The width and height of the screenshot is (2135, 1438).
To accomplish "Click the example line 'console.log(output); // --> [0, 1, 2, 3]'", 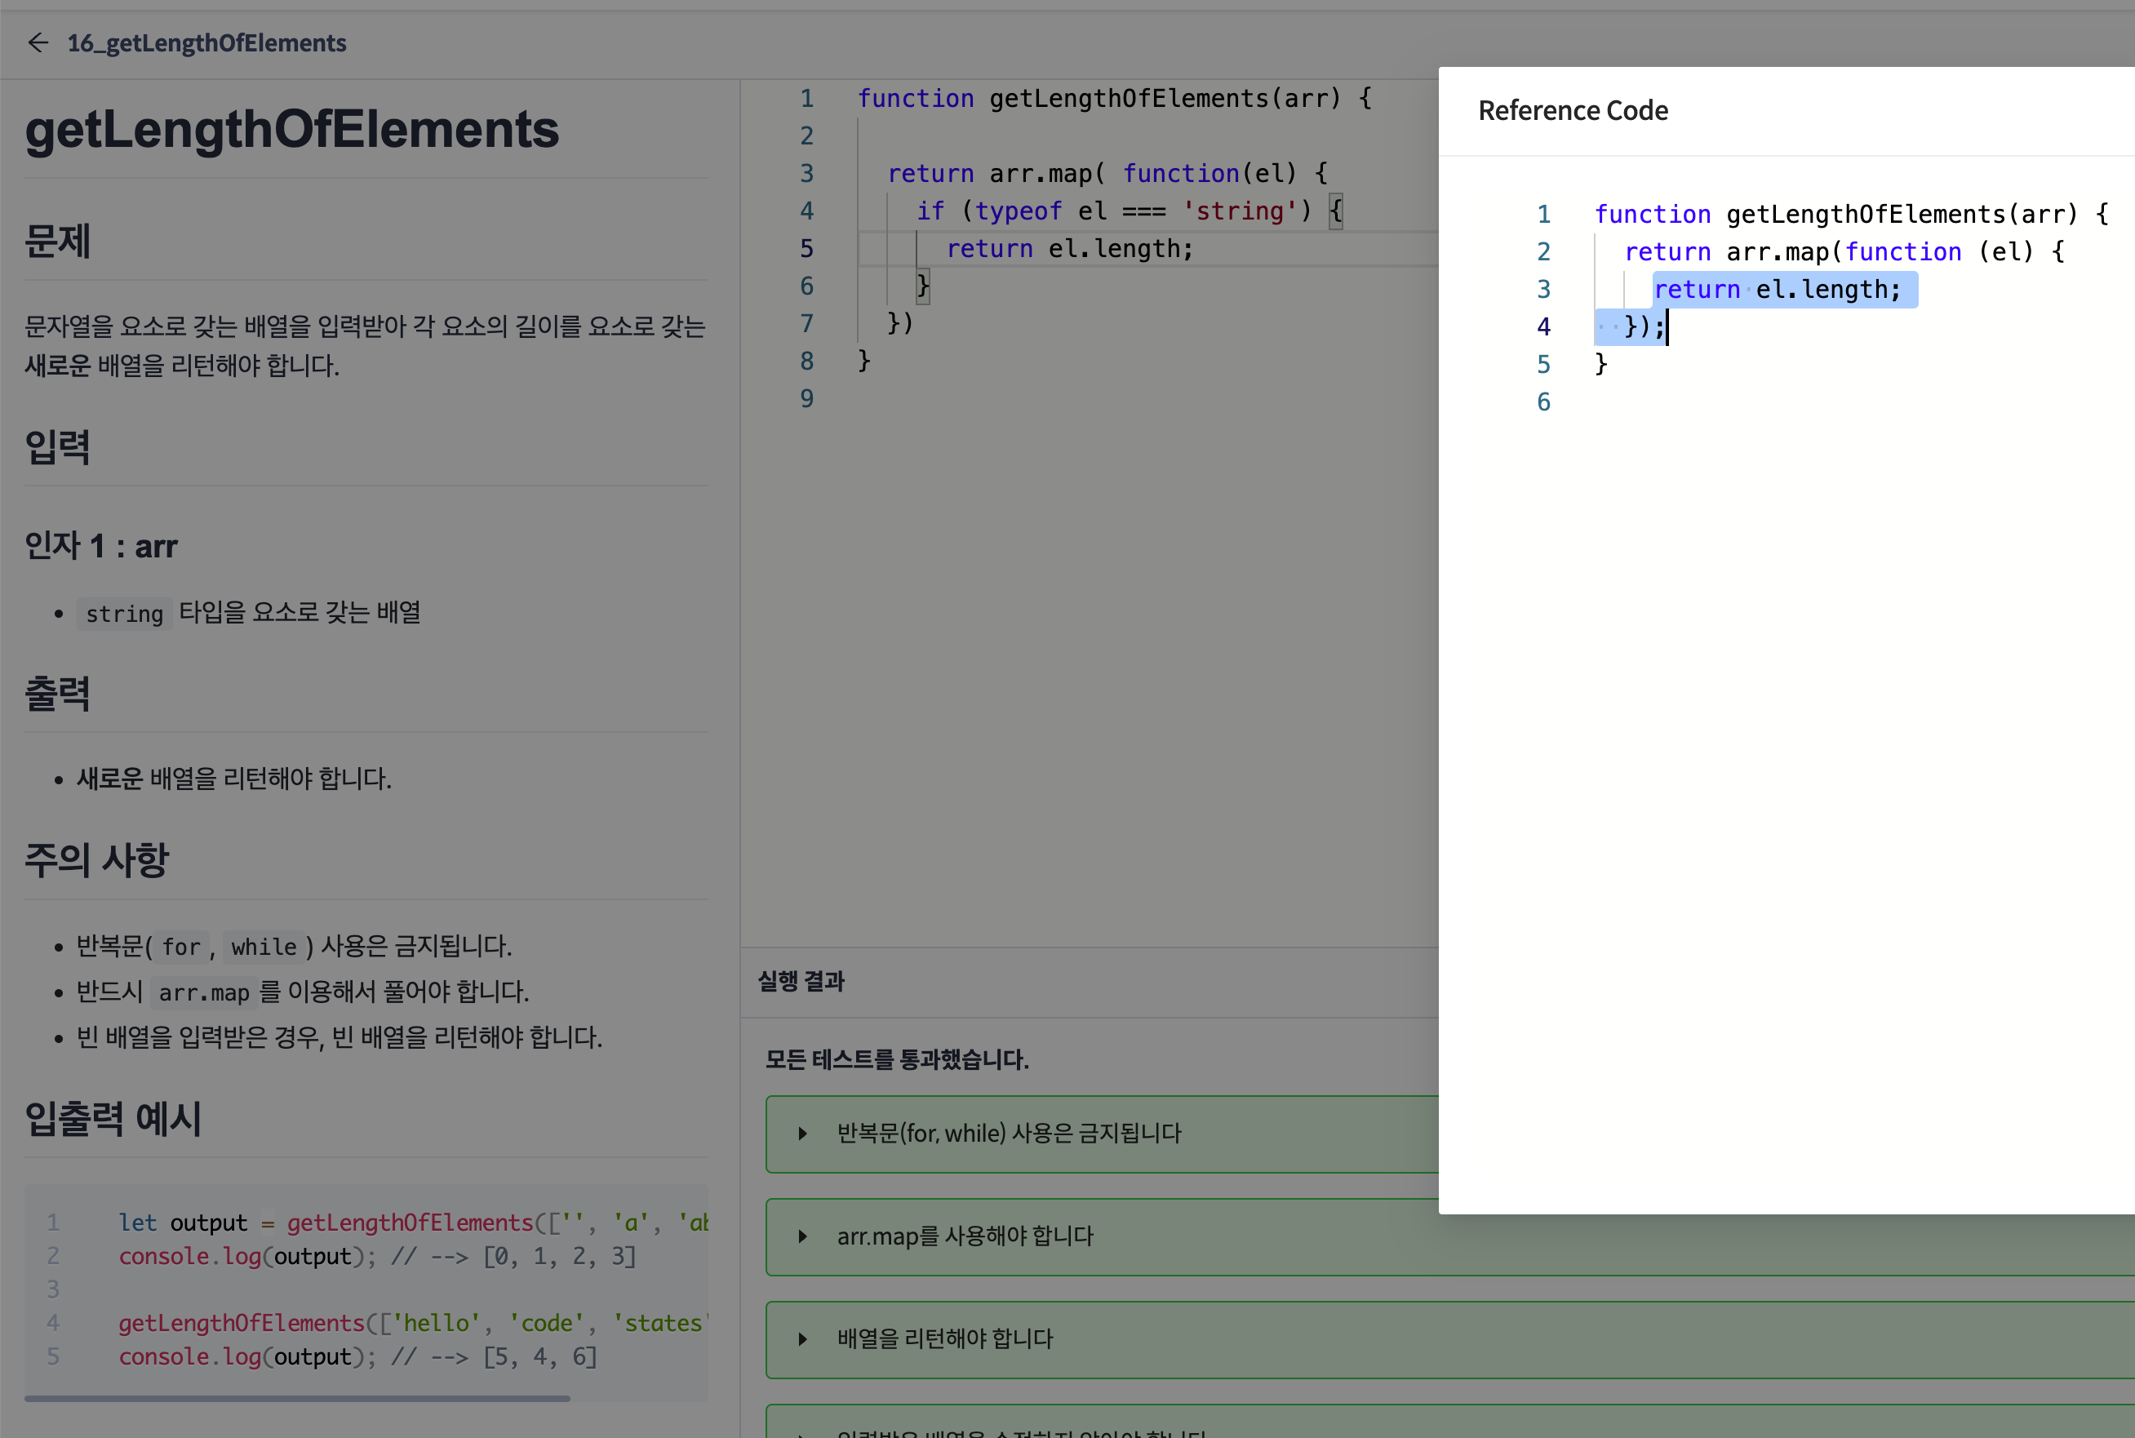I will 377,1257.
